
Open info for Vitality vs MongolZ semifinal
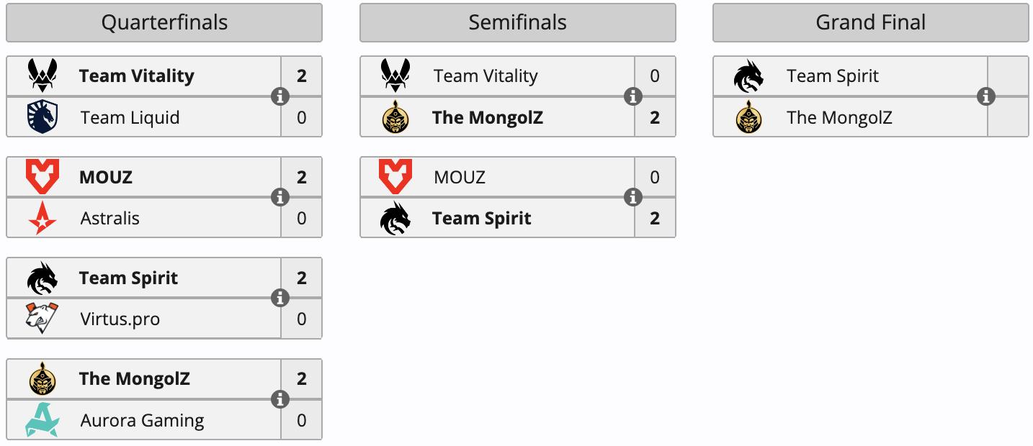click(633, 96)
